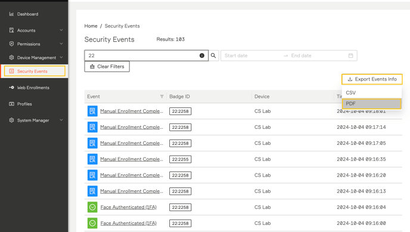The width and height of the screenshot is (410, 232).
Task: Expand the Permissions sidebar section
Action: (61, 44)
